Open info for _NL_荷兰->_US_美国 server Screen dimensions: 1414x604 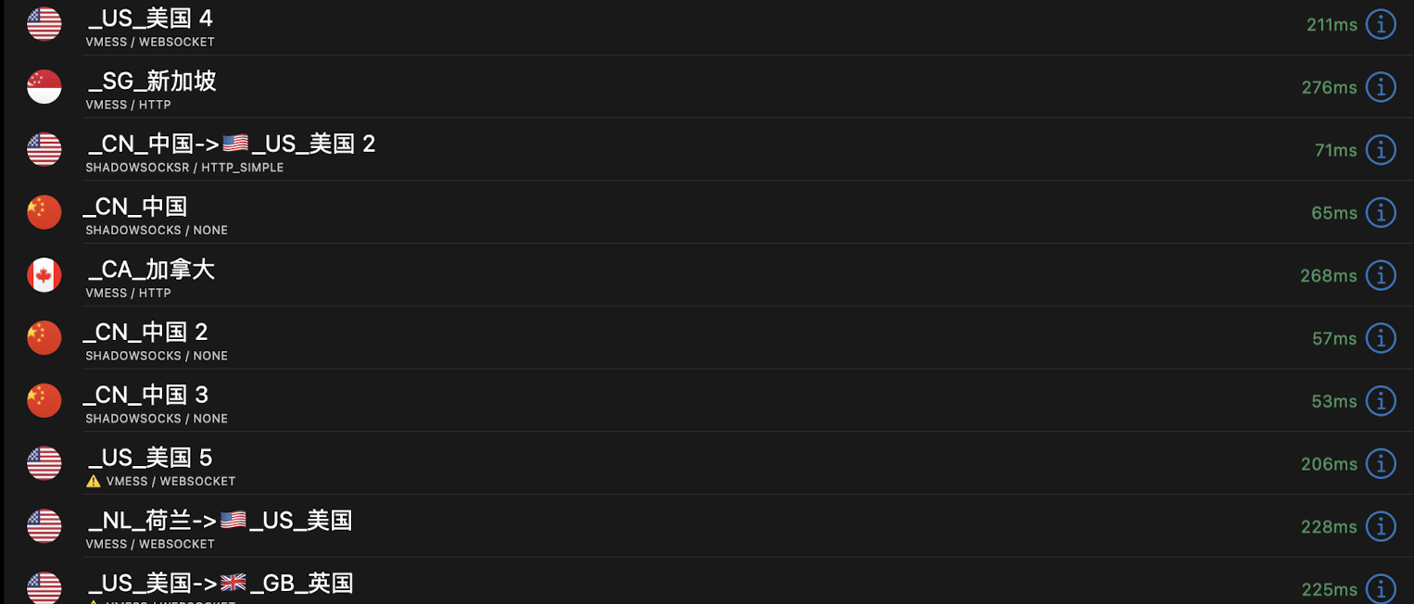1381,527
